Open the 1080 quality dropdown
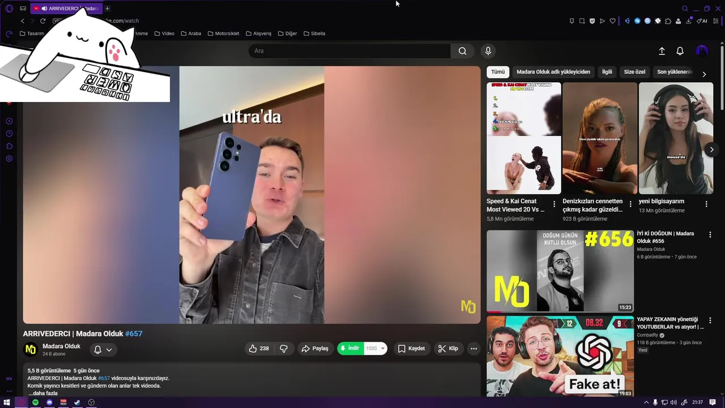 point(375,348)
